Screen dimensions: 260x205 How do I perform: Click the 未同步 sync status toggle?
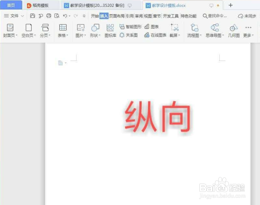(x=247, y=16)
